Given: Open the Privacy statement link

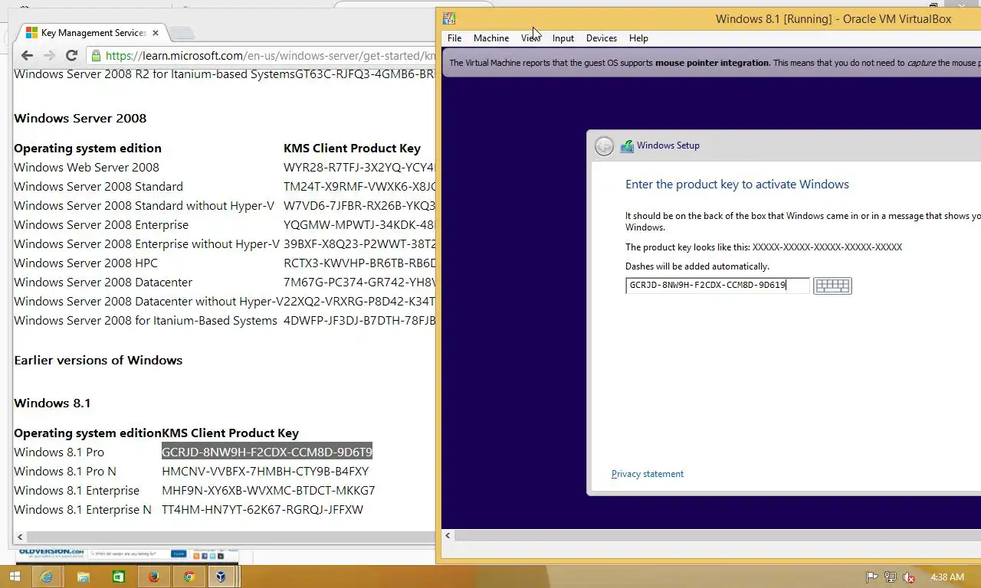Looking at the screenshot, I should [x=648, y=474].
